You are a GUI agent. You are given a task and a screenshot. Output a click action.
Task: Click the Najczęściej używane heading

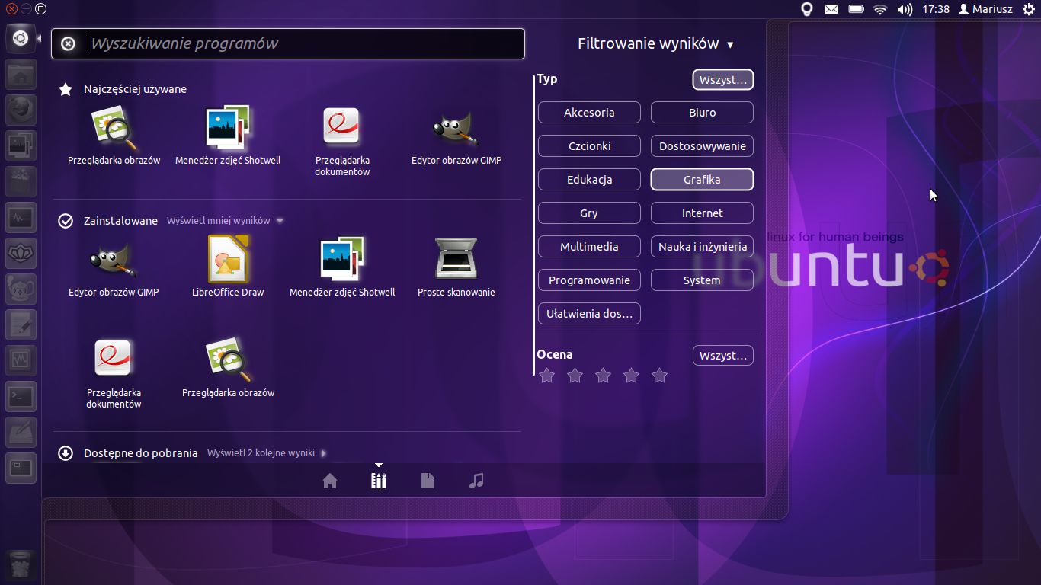point(135,89)
